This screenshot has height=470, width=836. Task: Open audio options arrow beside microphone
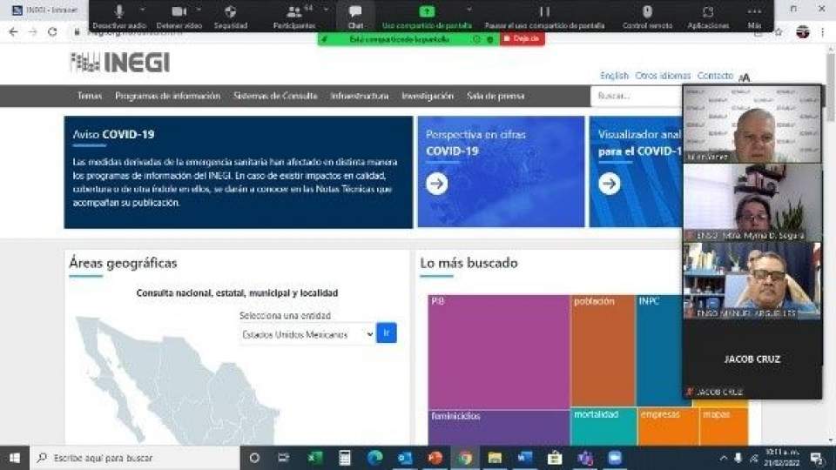[x=142, y=10]
